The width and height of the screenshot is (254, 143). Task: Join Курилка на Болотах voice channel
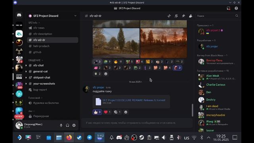[53, 103]
